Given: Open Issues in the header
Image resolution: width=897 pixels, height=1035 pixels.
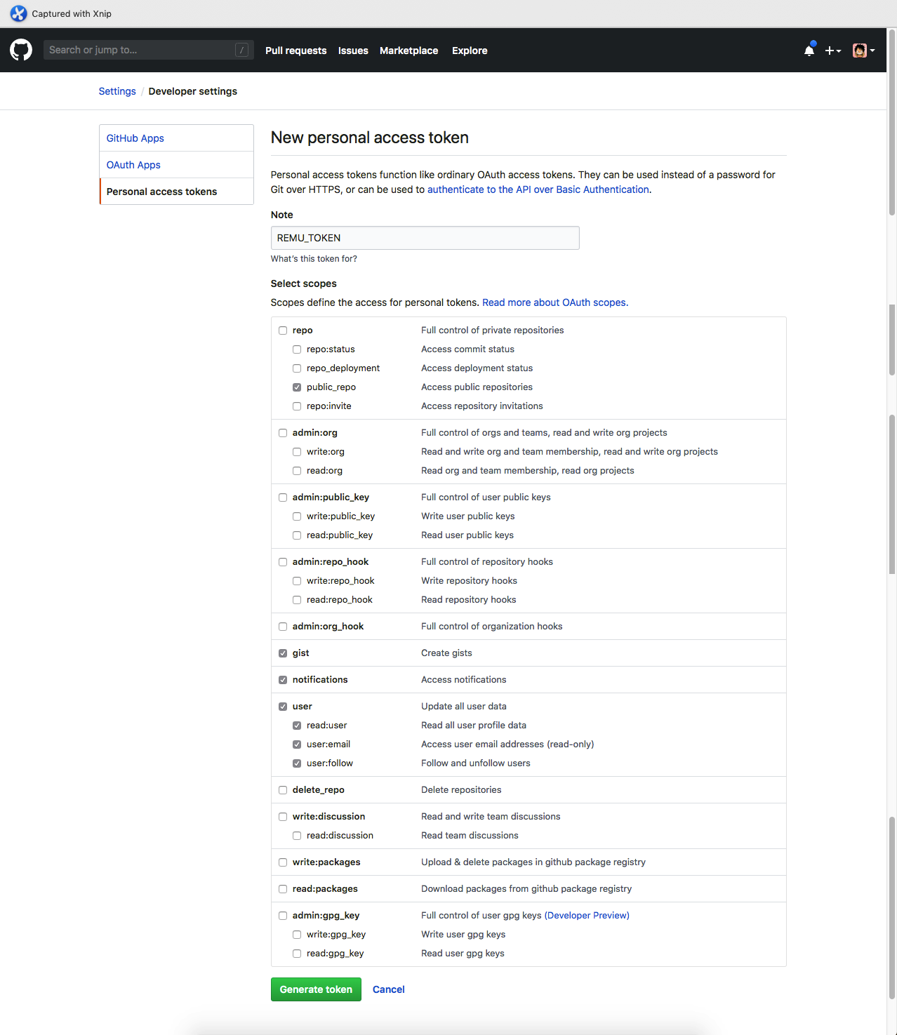Looking at the screenshot, I should click(353, 51).
